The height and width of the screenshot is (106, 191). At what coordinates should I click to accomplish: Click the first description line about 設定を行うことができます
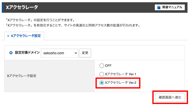[x=40, y=20]
